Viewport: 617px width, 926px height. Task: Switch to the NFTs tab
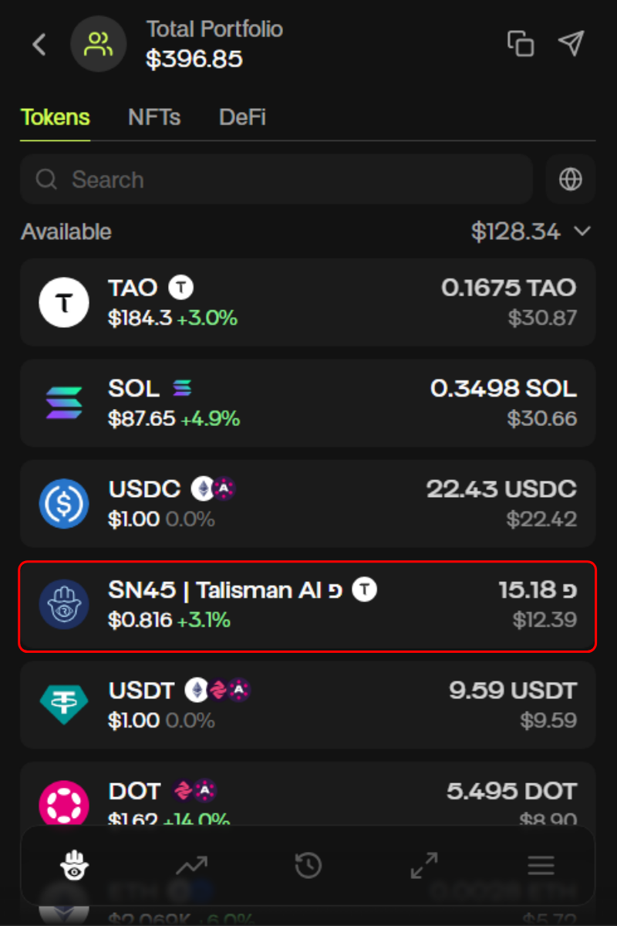154,117
